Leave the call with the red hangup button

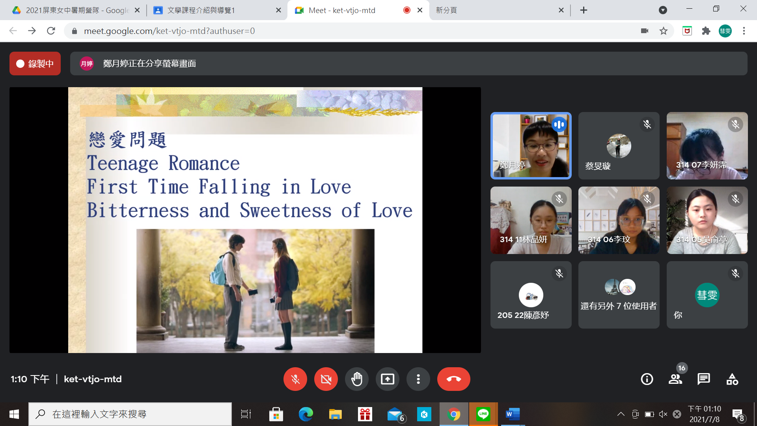[x=453, y=379]
